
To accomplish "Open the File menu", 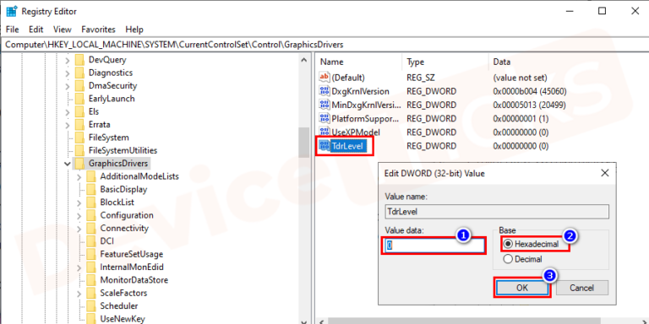I will pos(13,30).
